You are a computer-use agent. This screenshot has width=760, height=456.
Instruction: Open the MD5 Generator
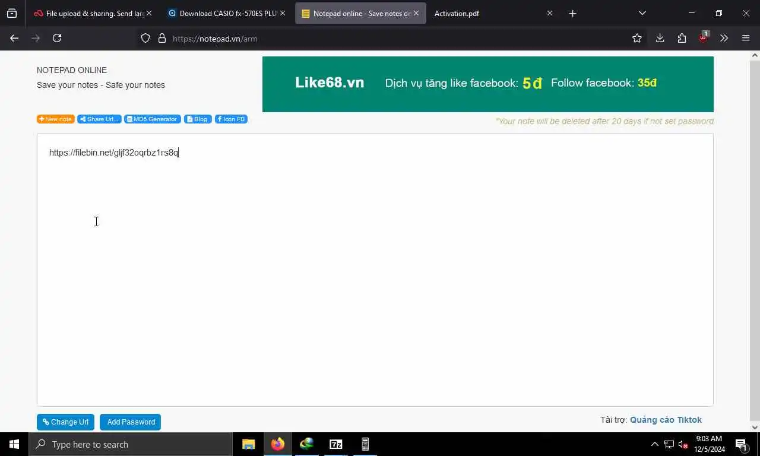click(153, 119)
